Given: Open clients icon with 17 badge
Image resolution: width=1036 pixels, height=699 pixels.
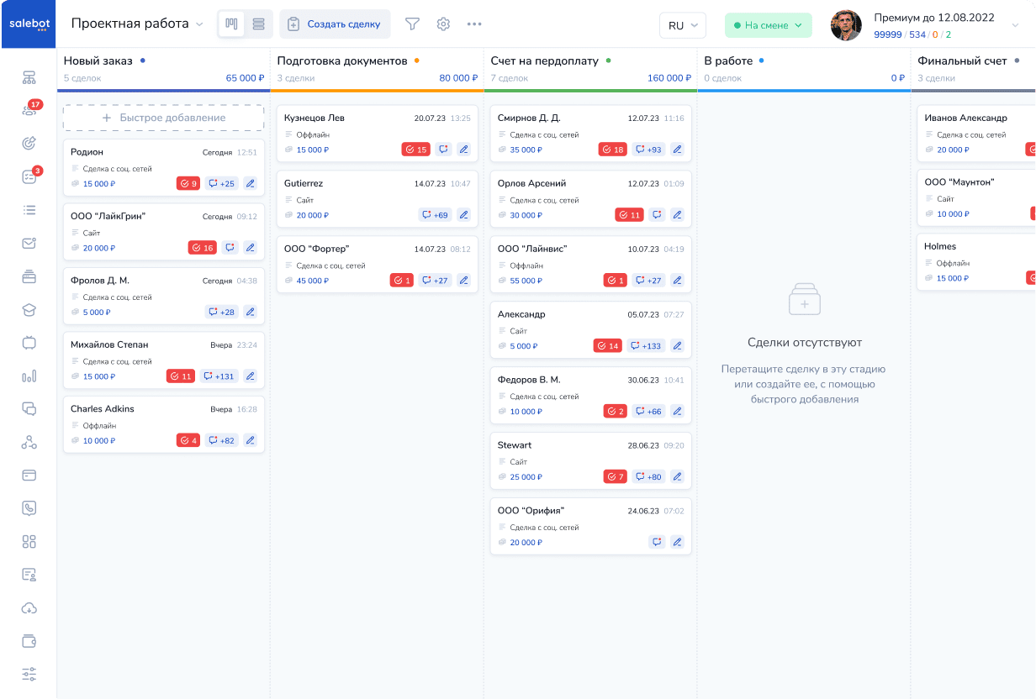Looking at the screenshot, I should (29, 110).
